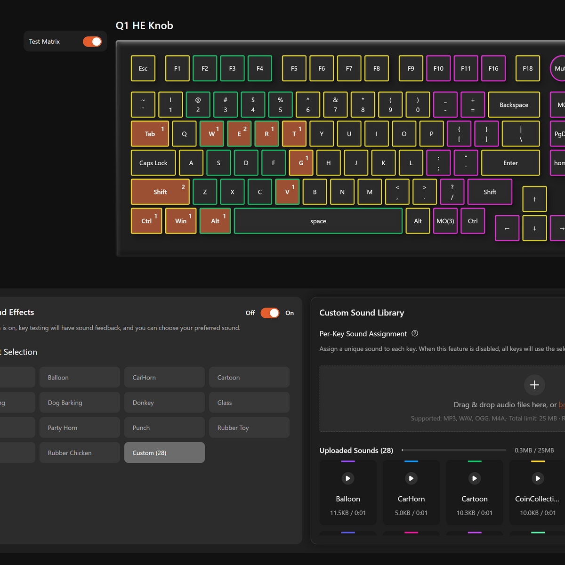Select the Dog Barking sound
Viewport: 565px width, 565px height.
click(x=80, y=403)
